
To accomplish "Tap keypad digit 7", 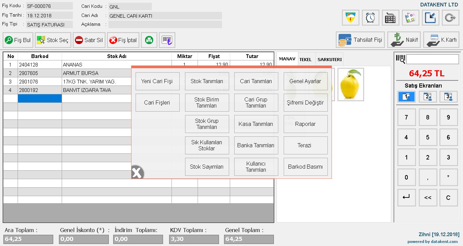I will click(406, 117).
